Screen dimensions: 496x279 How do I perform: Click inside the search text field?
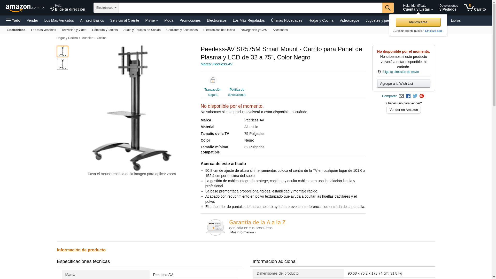click(250, 8)
